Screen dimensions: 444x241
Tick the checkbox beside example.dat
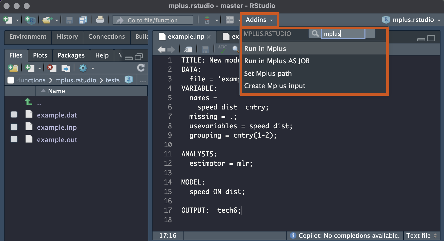14,115
